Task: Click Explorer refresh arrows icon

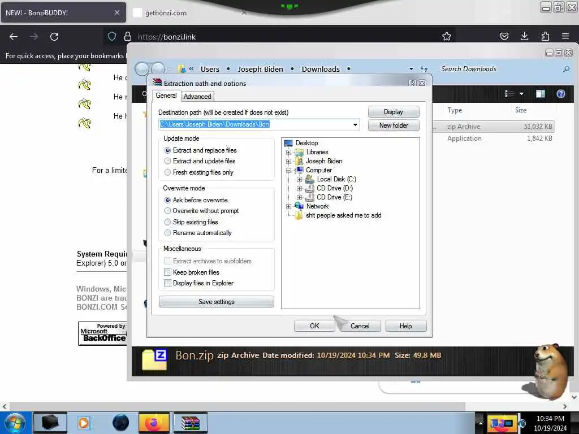Action: (424, 68)
